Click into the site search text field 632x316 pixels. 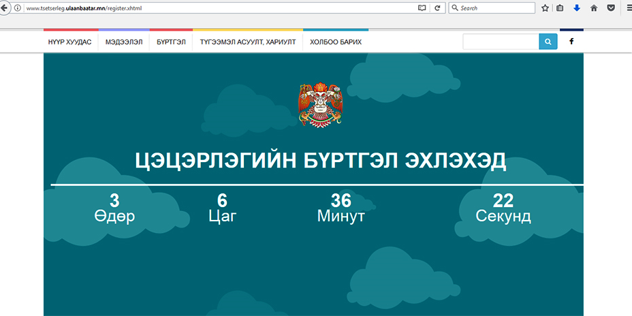point(501,42)
